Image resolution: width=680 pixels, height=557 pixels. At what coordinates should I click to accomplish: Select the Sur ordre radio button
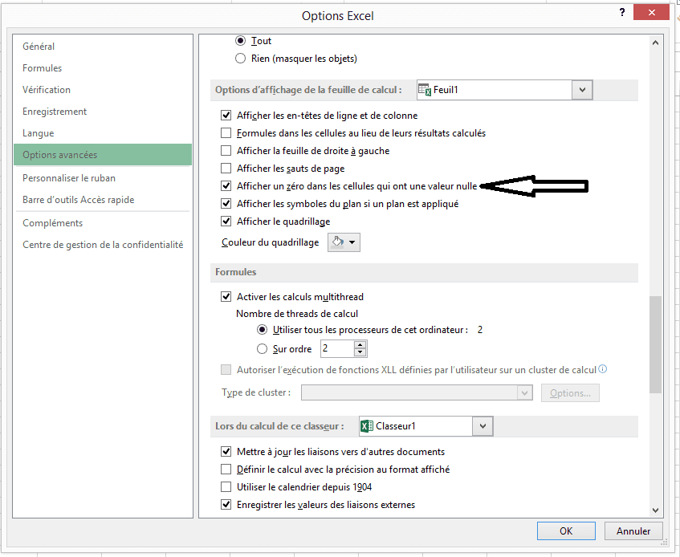[x=262, y=349]
